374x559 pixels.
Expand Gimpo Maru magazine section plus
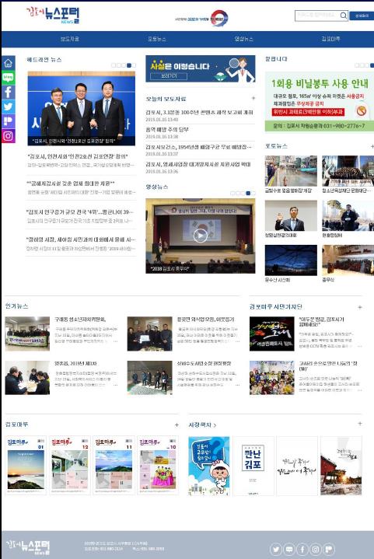(177, 424)
